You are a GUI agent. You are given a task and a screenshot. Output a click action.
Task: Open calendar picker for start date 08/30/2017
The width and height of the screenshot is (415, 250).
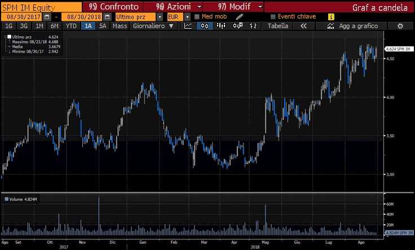[47, 17]
